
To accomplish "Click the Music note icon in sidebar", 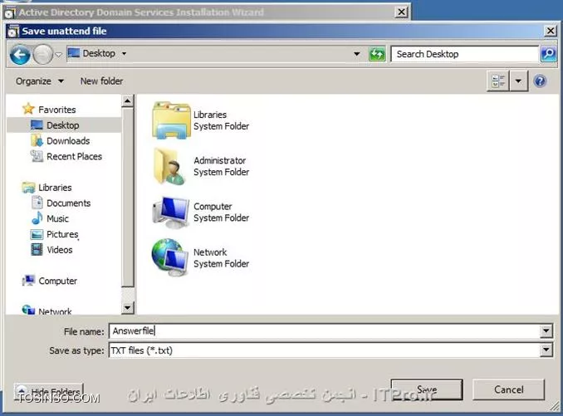I will click(37, 218).
